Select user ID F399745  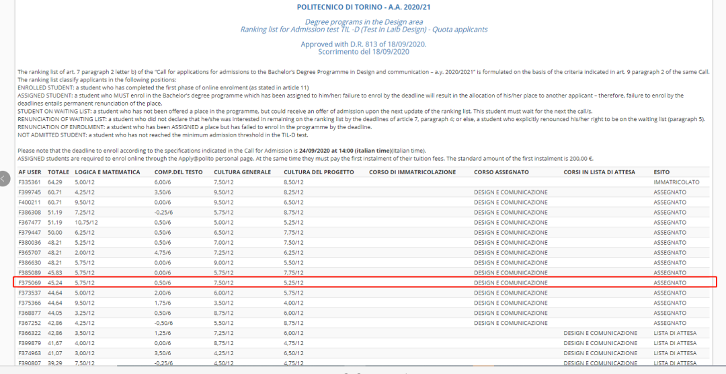30,192
